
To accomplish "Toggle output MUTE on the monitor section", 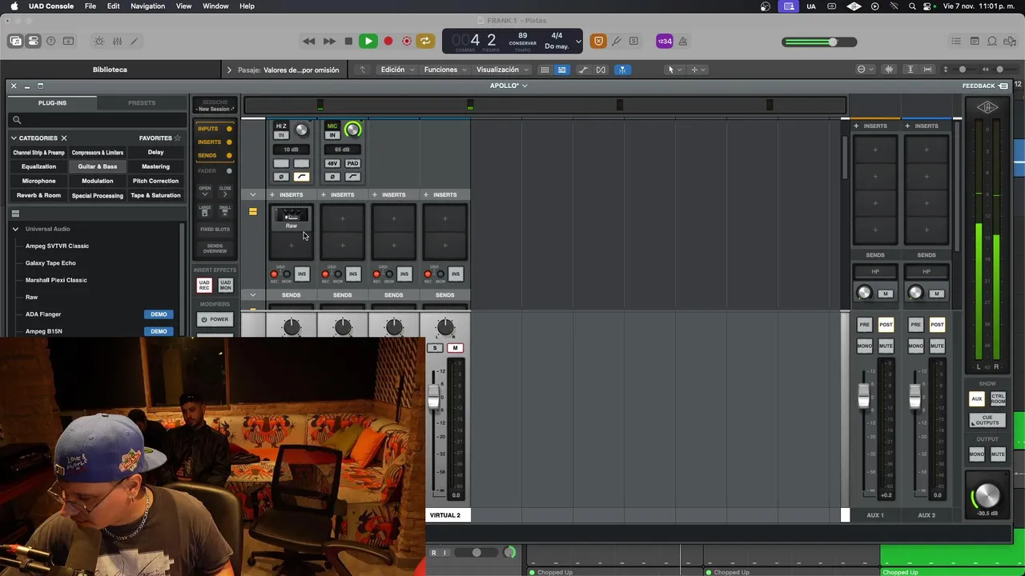I will point(998,454).
